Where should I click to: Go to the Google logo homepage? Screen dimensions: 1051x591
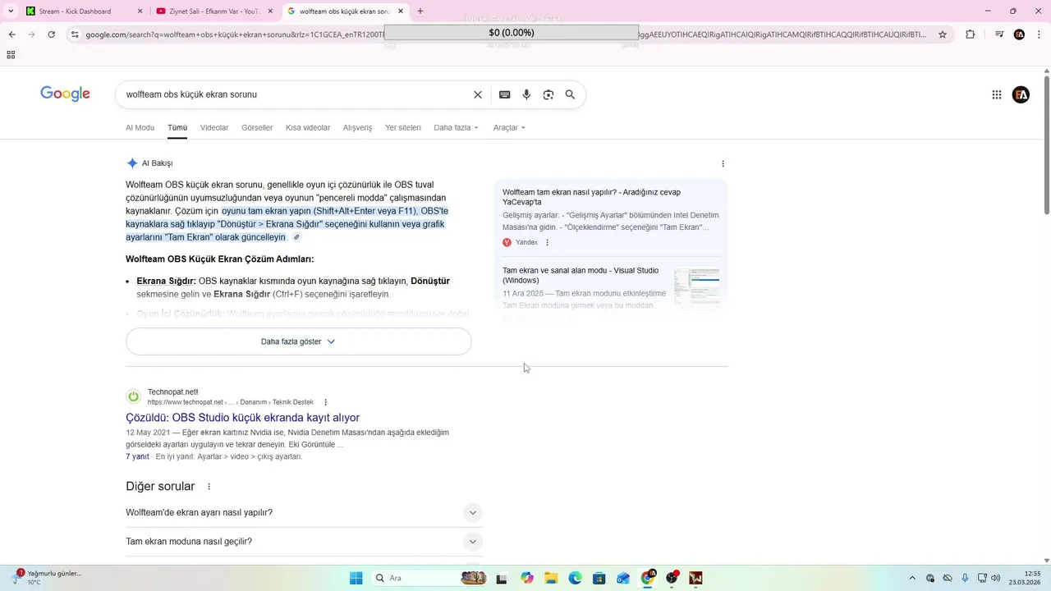(65, 94)
